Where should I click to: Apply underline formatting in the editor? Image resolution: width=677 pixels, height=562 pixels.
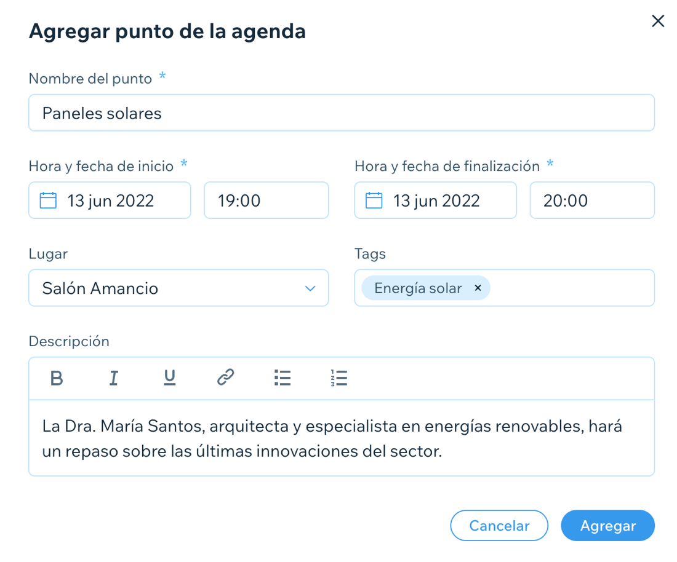(x=169, y=378)
